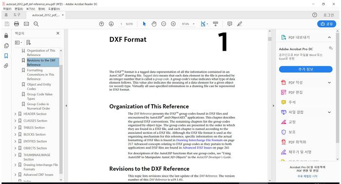Viewport: 341px width, 184px height.
Task: Toggle the bookmarks panel icon
Action: pyautogui.click(x=6, y=56)
